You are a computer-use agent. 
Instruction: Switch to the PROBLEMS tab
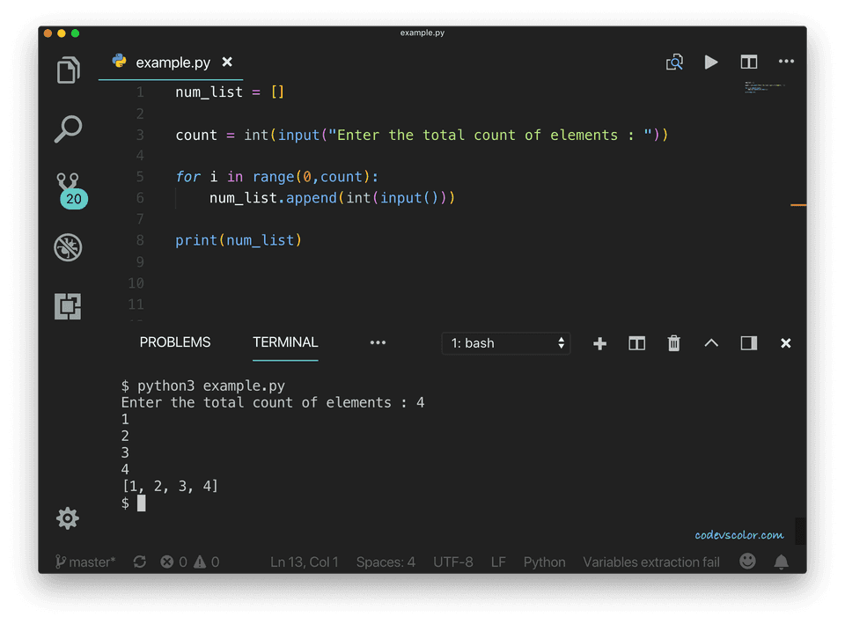point(174,341)
